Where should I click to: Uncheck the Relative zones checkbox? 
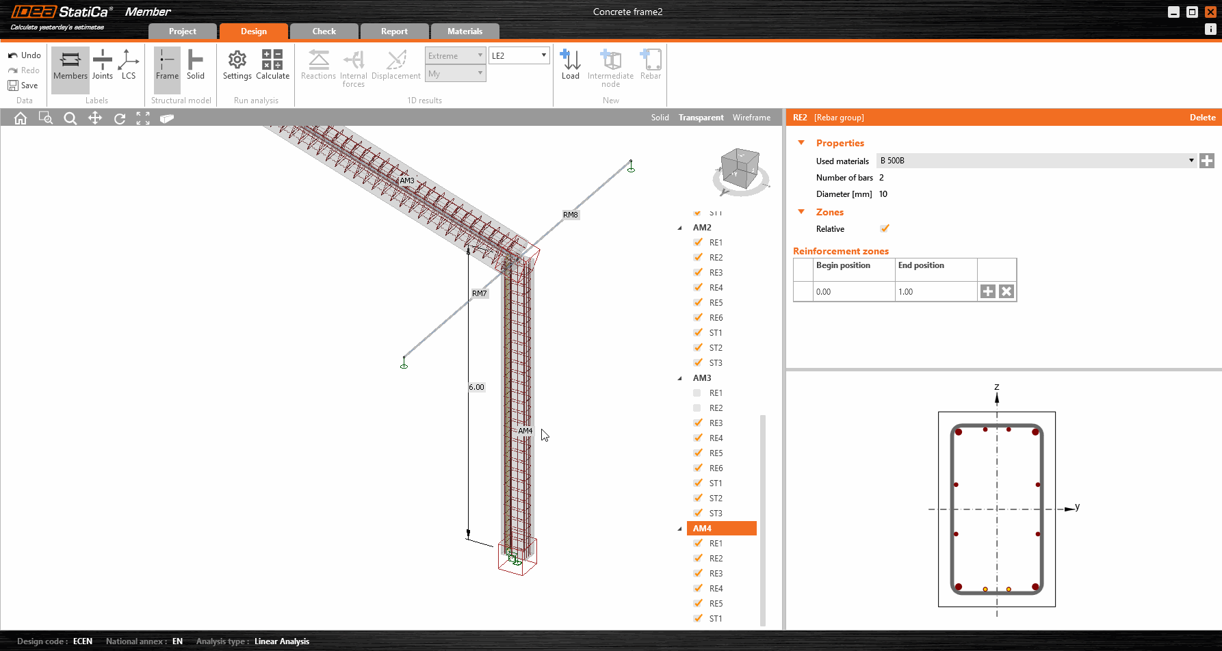pos(884,229)
